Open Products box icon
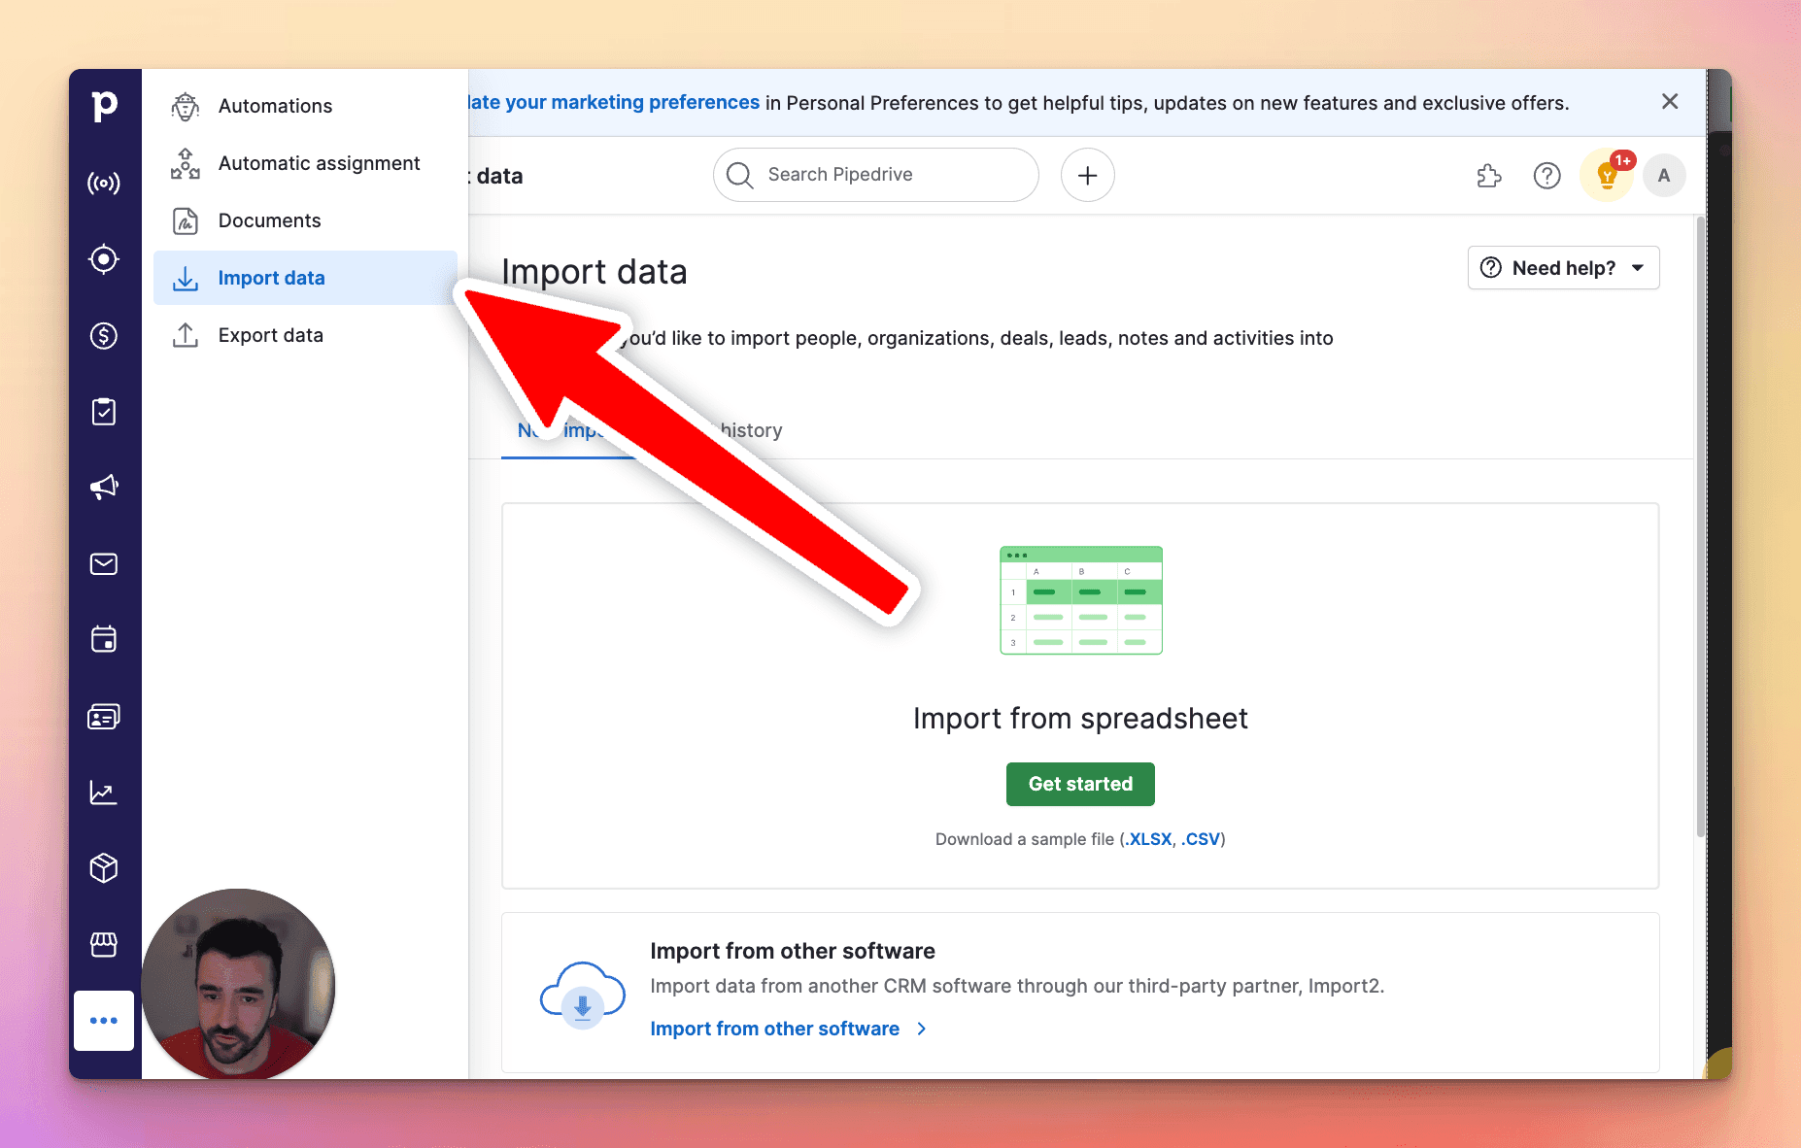This screenshot has width=1801, height=1148. coord(104,867)
